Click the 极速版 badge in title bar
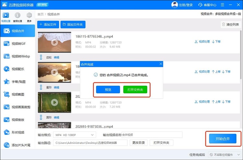Viewport: 243px width, 160px height. (x=42, y=5)
